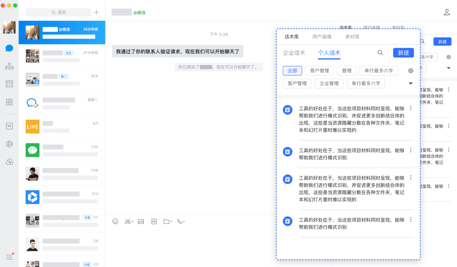
Task: Open the calendar sidebar icon
Action: [x=9, y=84]
